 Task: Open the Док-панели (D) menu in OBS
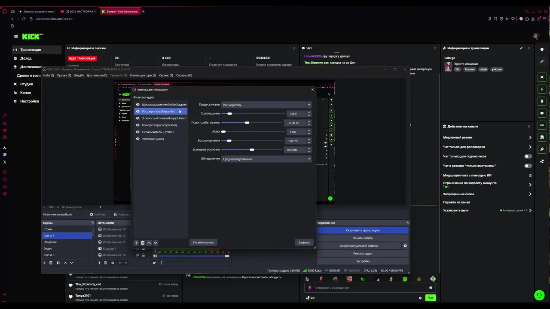pos(97,75)
